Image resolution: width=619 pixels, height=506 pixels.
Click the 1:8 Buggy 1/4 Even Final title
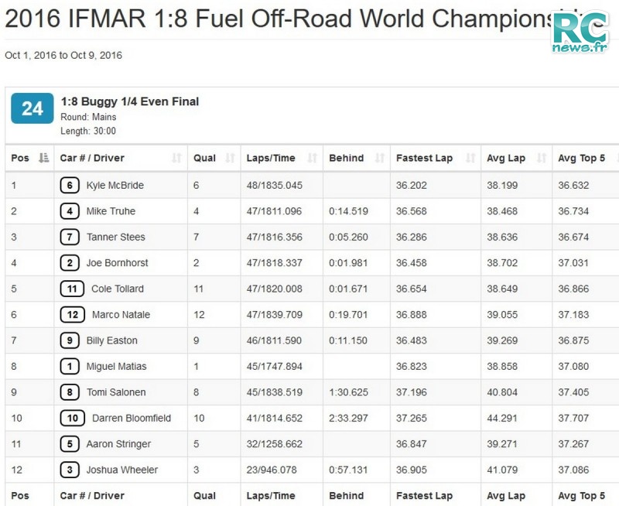click(x=130, y=101)
